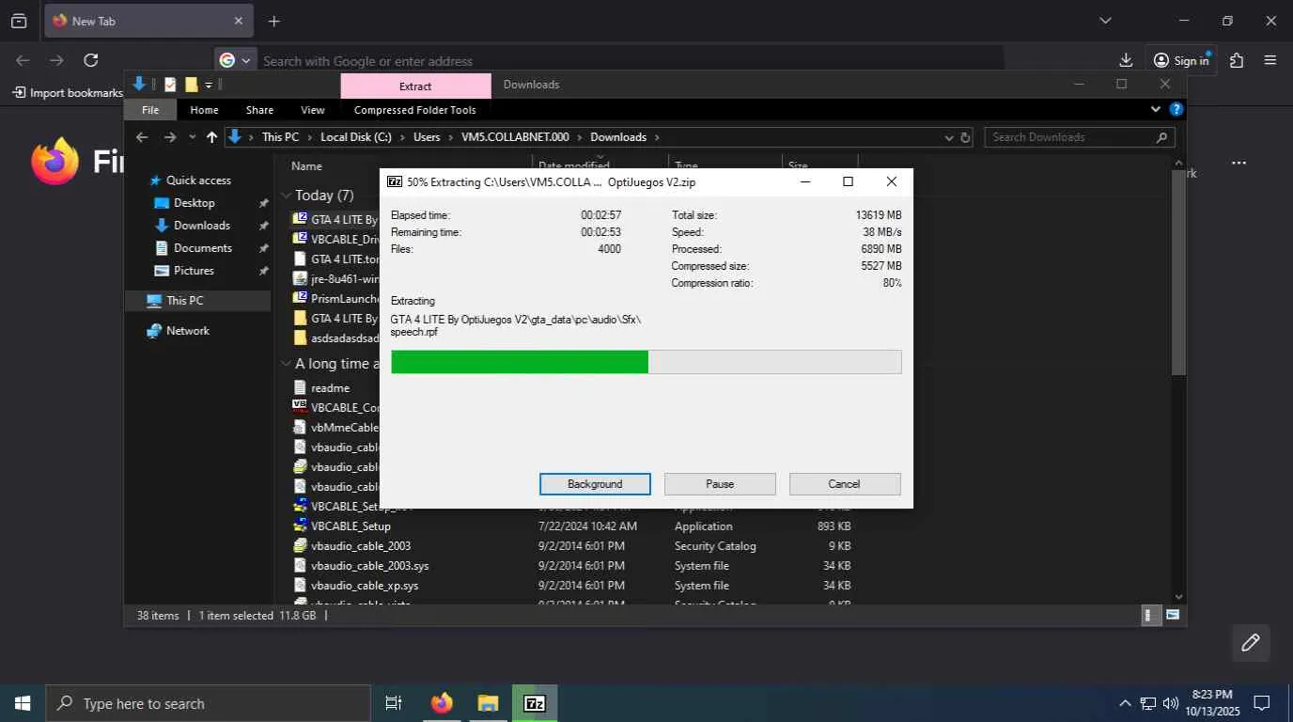Go back in the Firefox toolbar
This screenshot has width=1293, height=722.
pos(23,60)
